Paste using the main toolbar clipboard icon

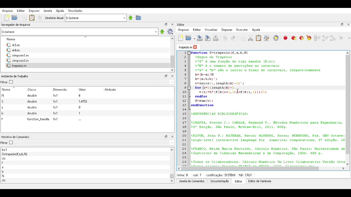click(32, 18)
